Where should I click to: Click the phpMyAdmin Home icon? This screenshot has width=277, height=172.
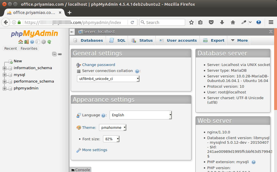[21, 42]
